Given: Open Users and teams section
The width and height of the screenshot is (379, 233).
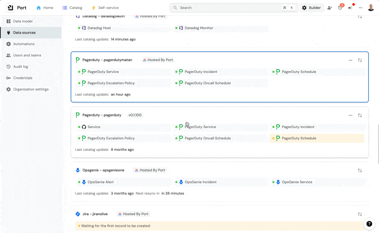Looking at the screenshot, I should point(31,55).
